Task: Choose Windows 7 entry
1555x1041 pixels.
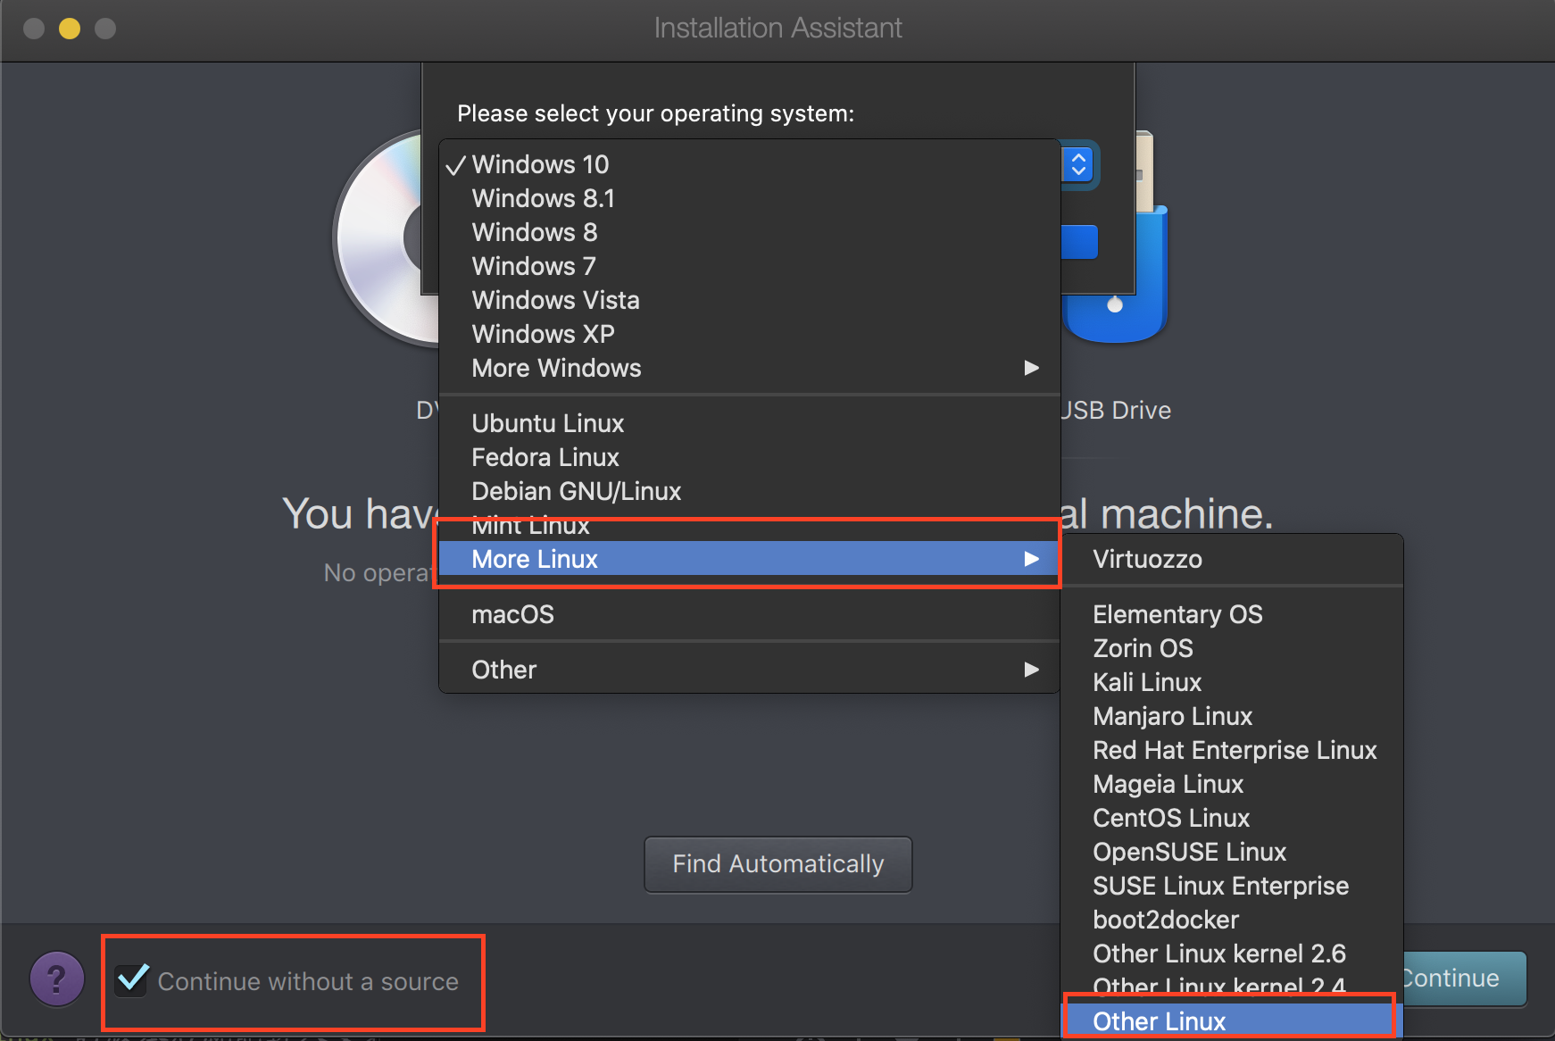Action: (x=749, y=266)
